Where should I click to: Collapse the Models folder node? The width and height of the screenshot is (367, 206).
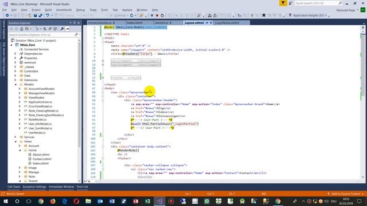tap(15, 84)
